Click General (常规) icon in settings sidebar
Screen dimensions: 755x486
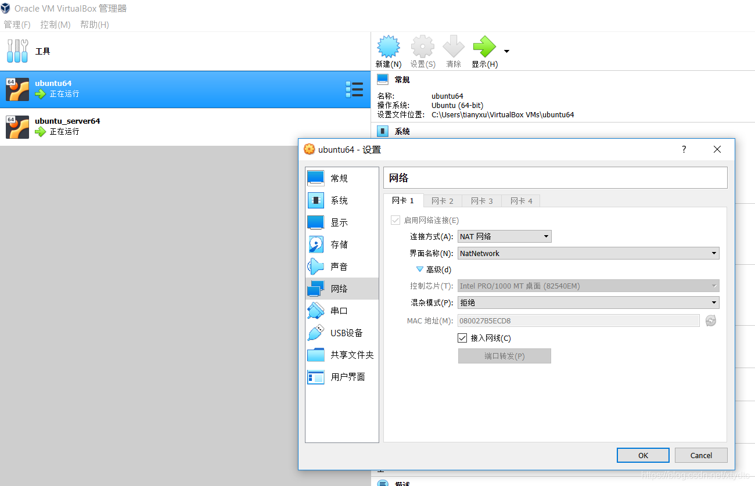(316, 178)
